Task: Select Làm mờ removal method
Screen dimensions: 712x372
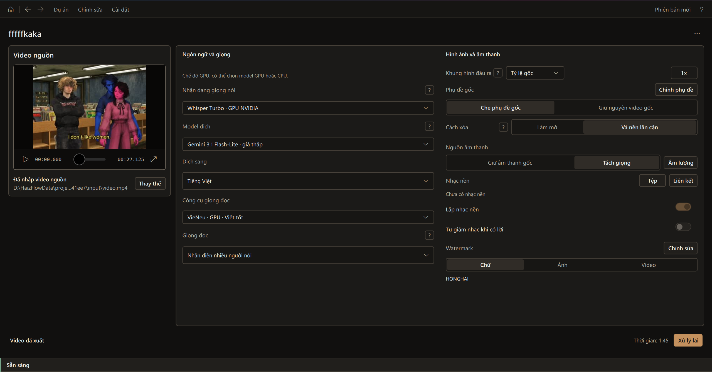Action: point(547,127)
